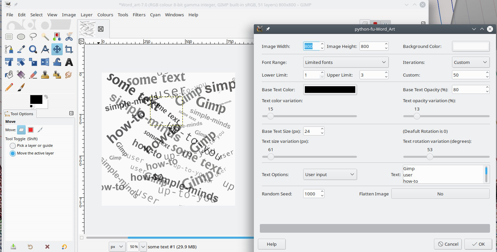
Task: Increase the Image Height stepper
Action: click(386, 44)
